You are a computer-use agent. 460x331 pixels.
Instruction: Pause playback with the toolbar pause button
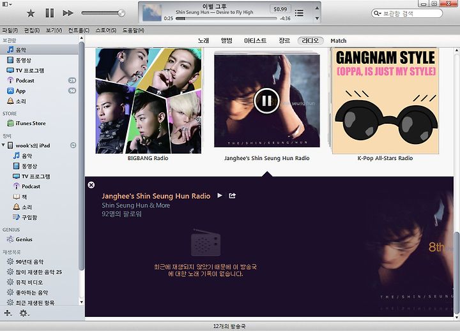[50, 13]
